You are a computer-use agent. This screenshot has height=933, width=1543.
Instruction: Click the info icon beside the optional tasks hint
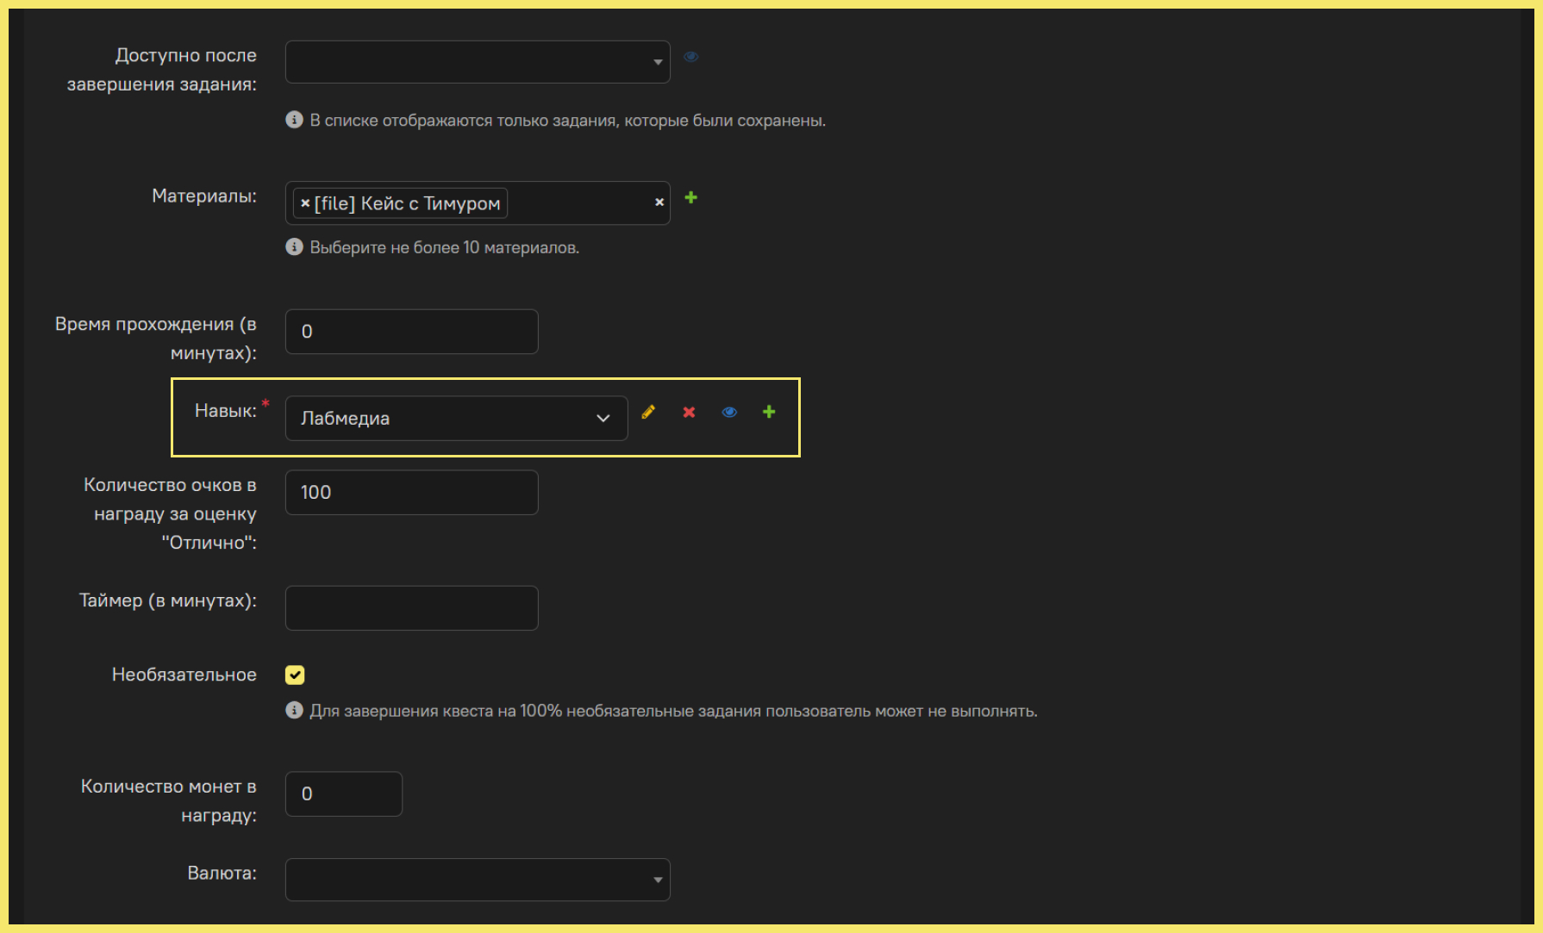tap(294, 711)
